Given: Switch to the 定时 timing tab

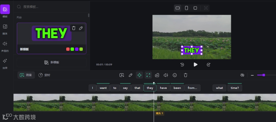Looking at the screenshot, I should [x=44, y=75].
